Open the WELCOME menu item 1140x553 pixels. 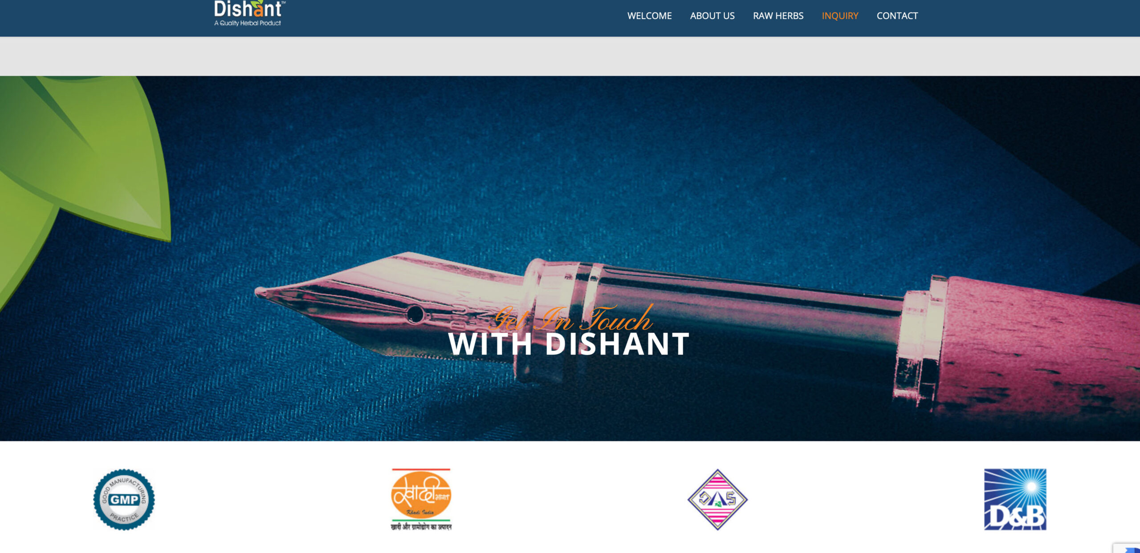(649, 16)
